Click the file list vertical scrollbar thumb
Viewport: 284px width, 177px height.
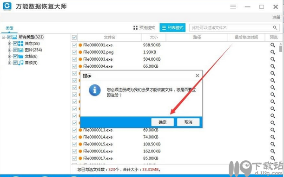281,48
